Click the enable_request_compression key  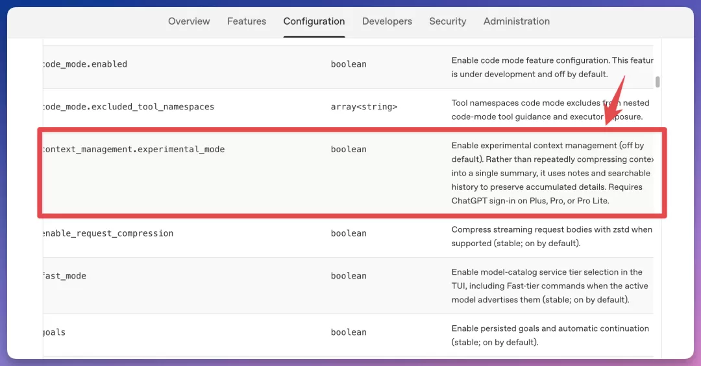(108, 233)
